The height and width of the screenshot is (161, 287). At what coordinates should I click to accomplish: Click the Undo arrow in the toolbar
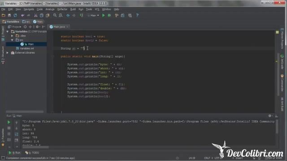[x=22, y=16]
